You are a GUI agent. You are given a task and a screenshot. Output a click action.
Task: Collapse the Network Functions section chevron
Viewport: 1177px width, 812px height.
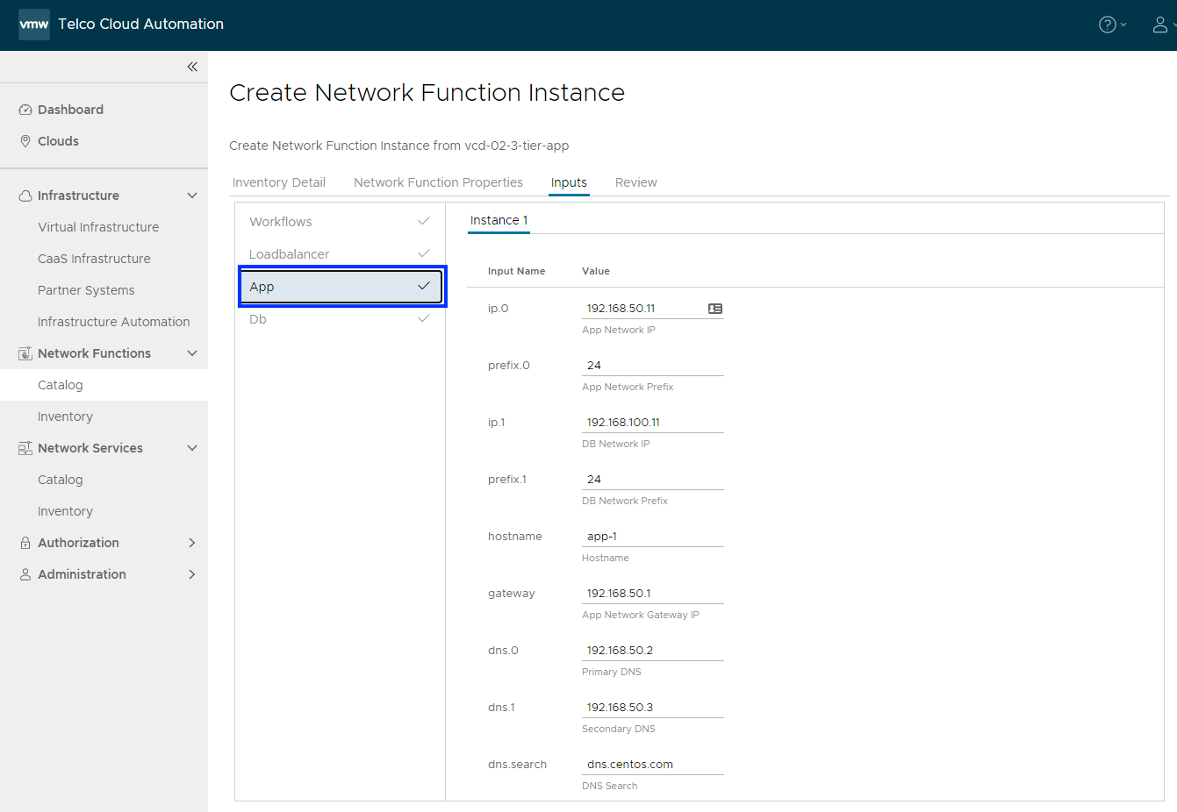192,353
